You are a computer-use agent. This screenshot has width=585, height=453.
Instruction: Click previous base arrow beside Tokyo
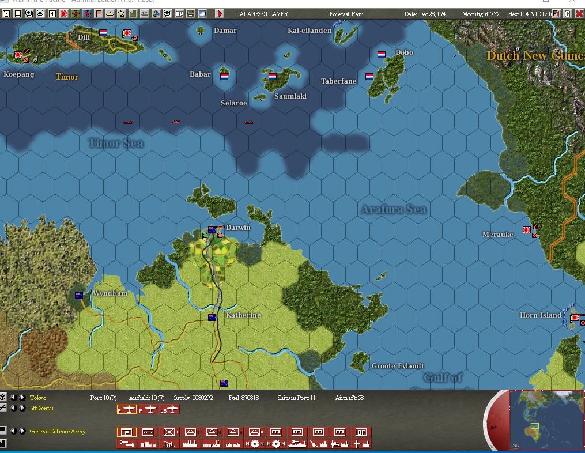(14, 398)
